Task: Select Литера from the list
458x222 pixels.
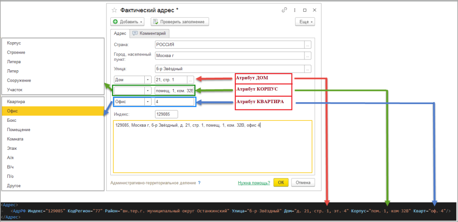Action: 53,62
